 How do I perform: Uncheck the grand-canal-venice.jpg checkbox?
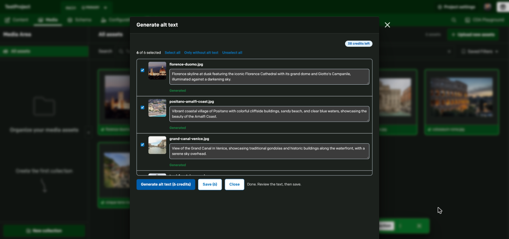[x=143, y=145]
